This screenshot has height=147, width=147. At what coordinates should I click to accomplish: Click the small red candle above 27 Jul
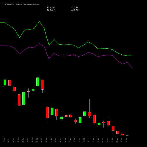[123, 134]
